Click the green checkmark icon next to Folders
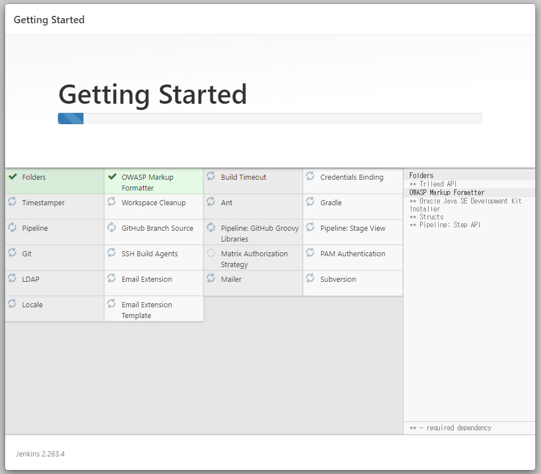This screenshot has height=474, width=541. [x=12, y=177]
